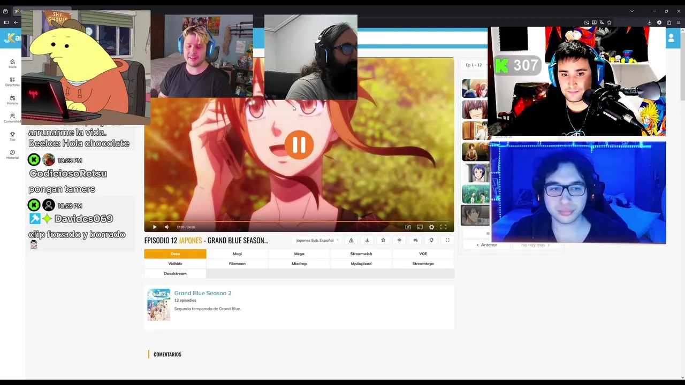Open the Grand Blue Season 2 link
This screenshot has width=685, height=385.
(x=203, y=293)
